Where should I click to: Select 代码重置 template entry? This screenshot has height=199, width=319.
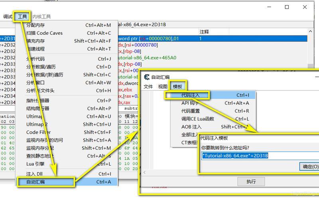213,111
